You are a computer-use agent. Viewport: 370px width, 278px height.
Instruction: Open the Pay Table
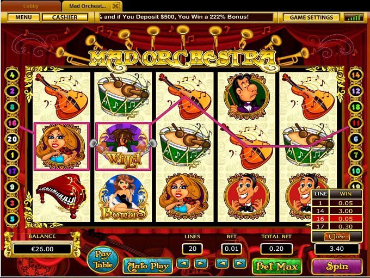tap(103, 260)
